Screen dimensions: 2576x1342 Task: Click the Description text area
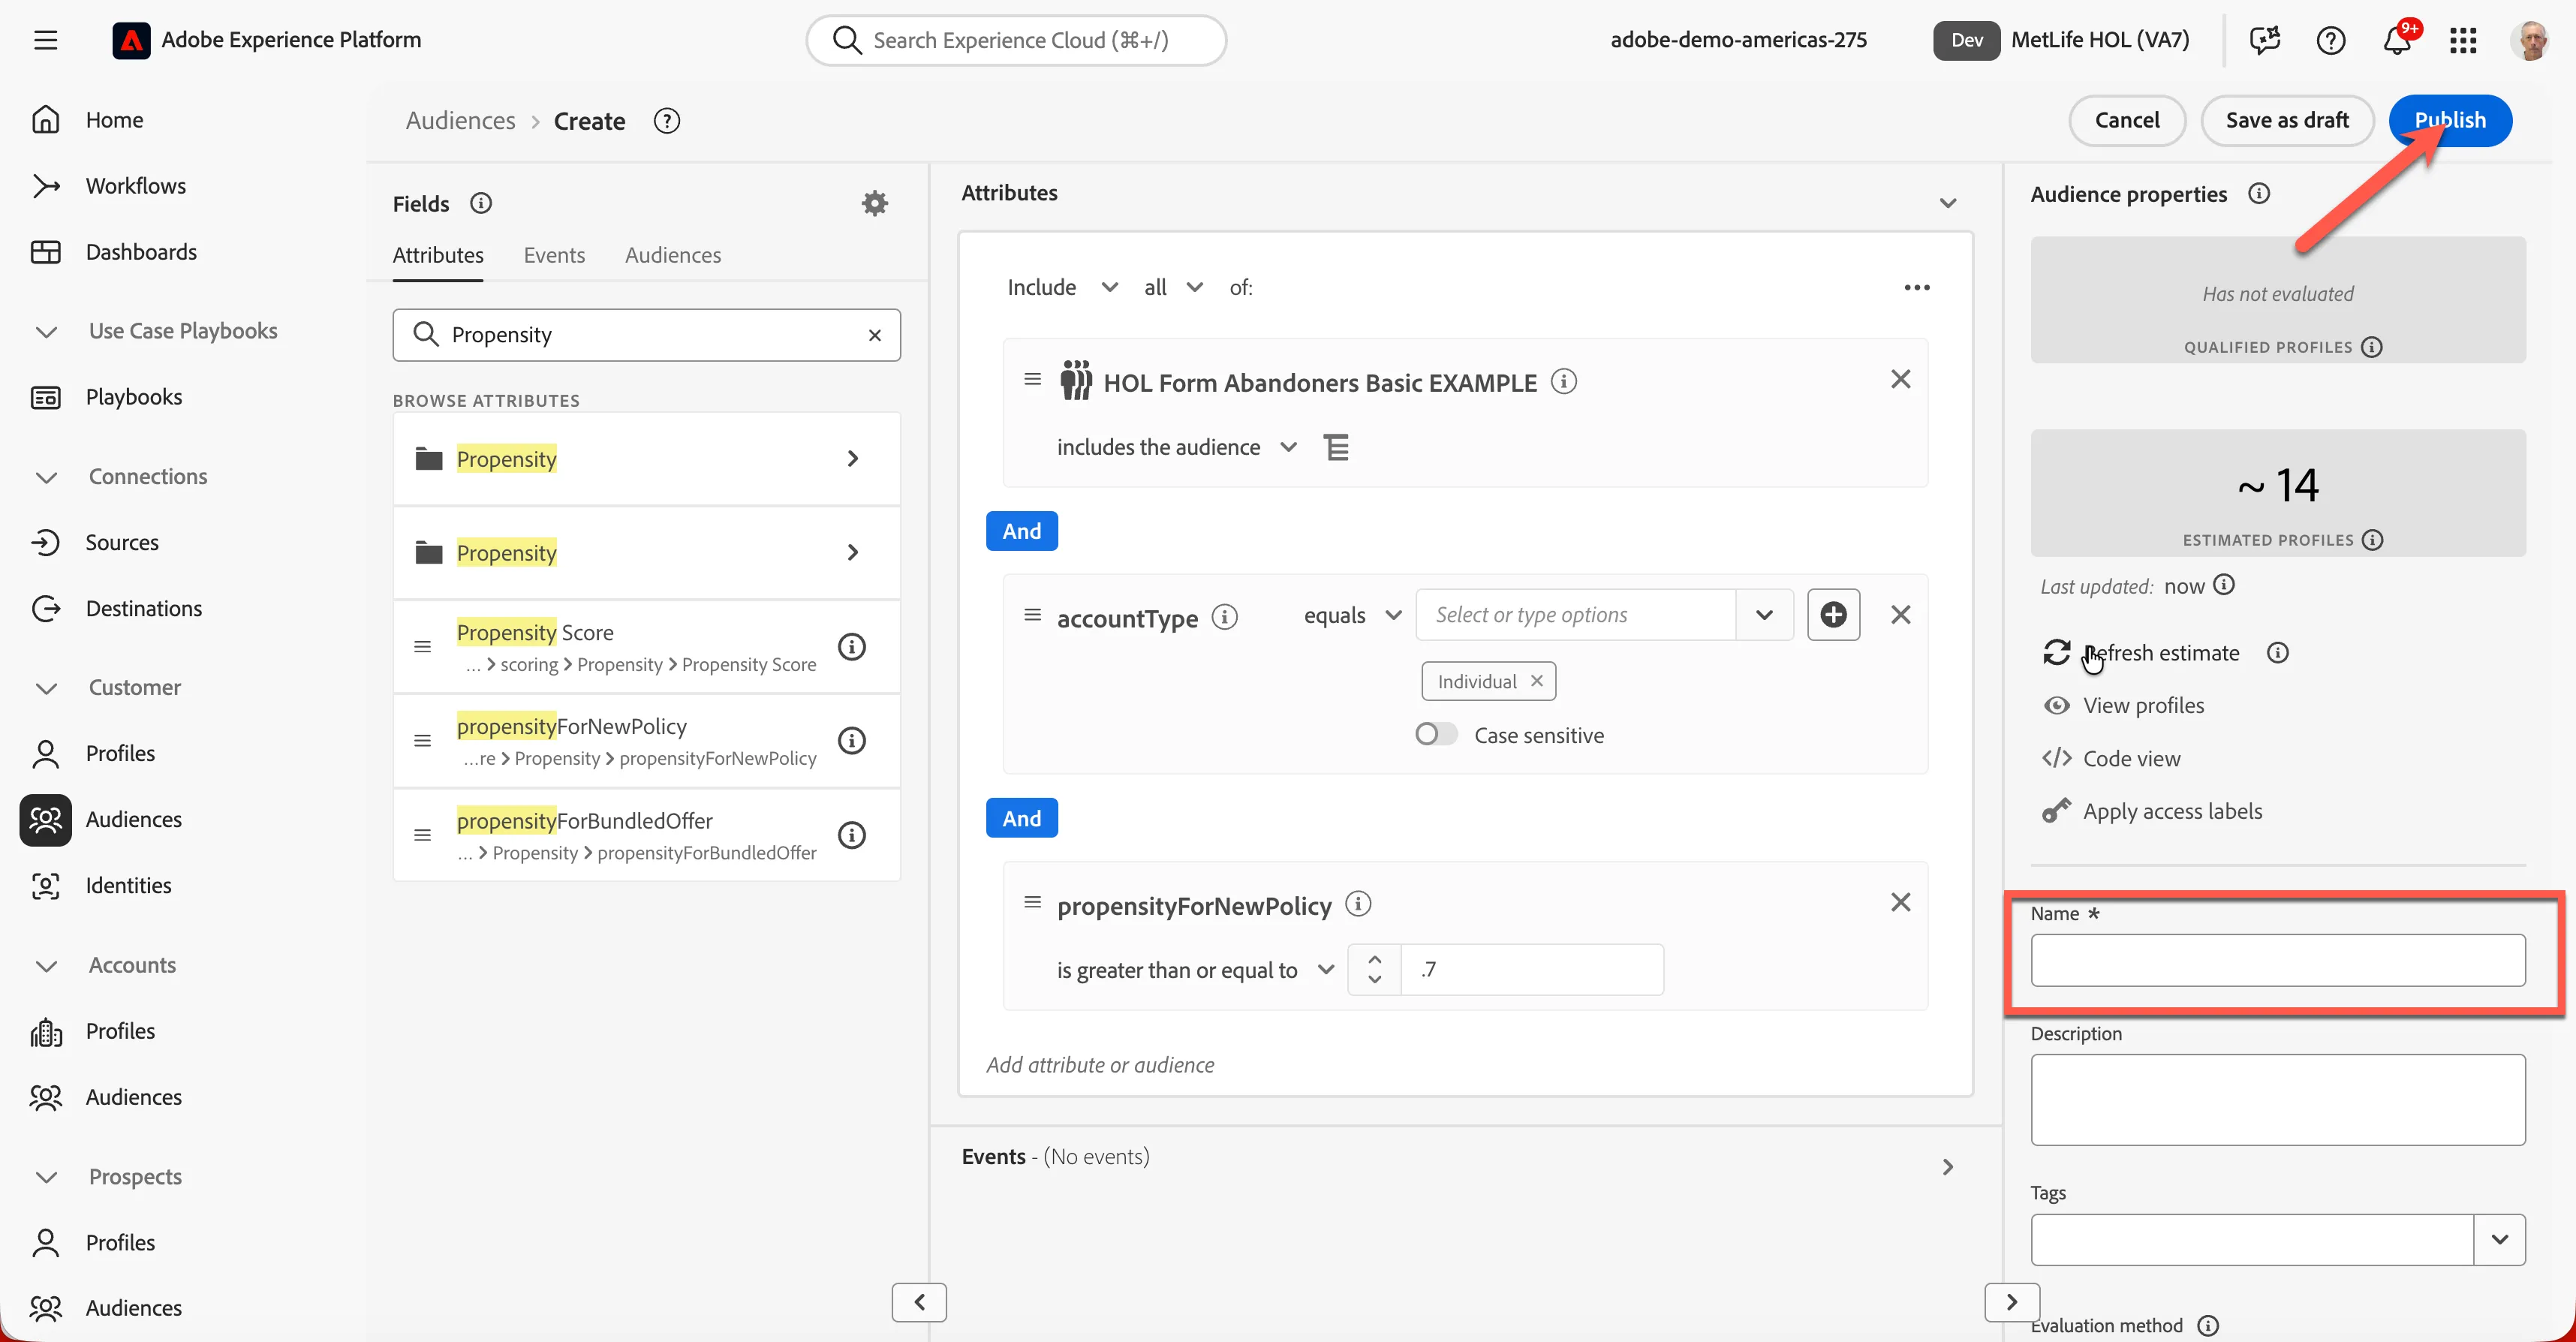tap(2277, 1100)
